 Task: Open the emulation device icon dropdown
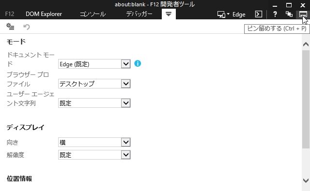tap(223, 15)
